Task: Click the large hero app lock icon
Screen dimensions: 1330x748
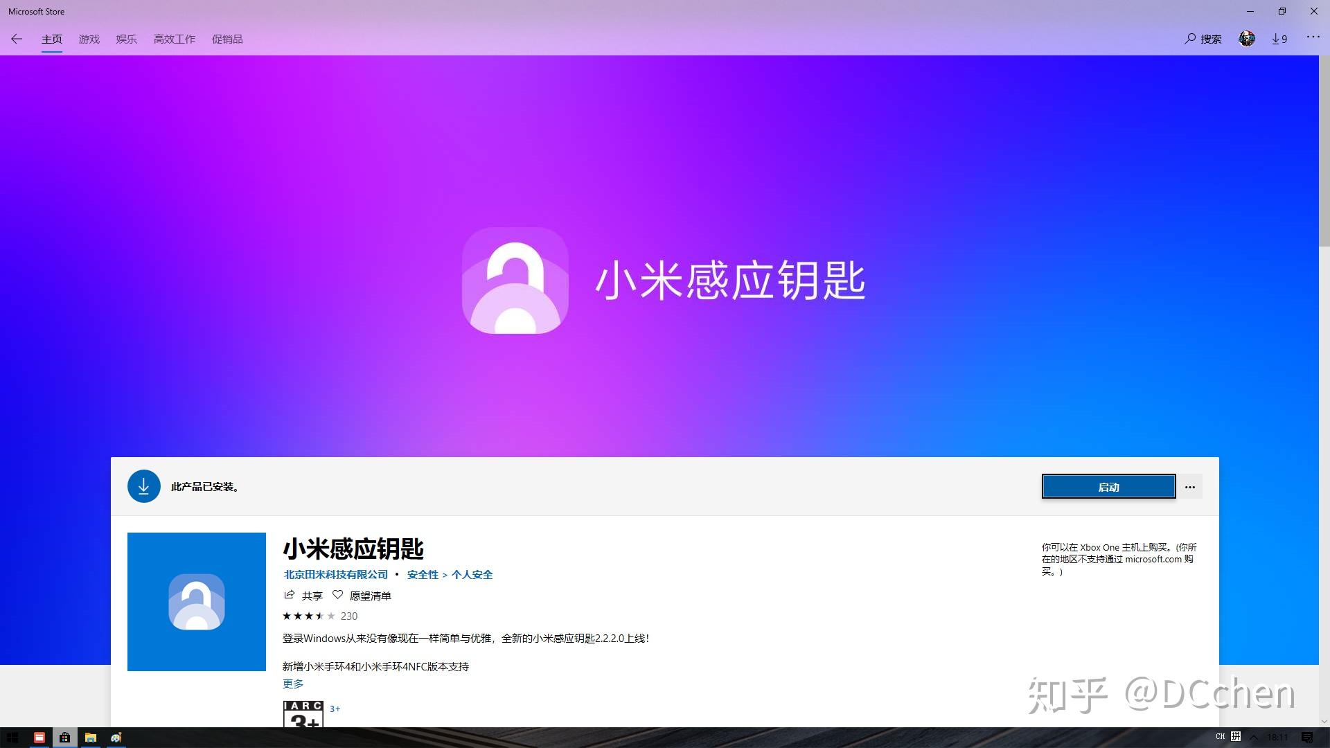Action: point(515,280)
